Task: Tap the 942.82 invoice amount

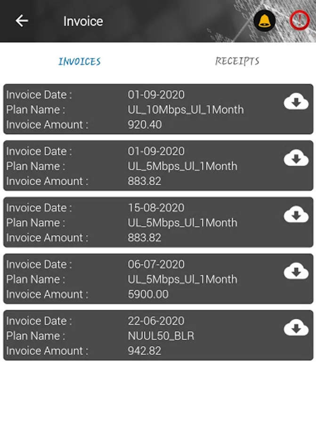Action: coord(145,351)
